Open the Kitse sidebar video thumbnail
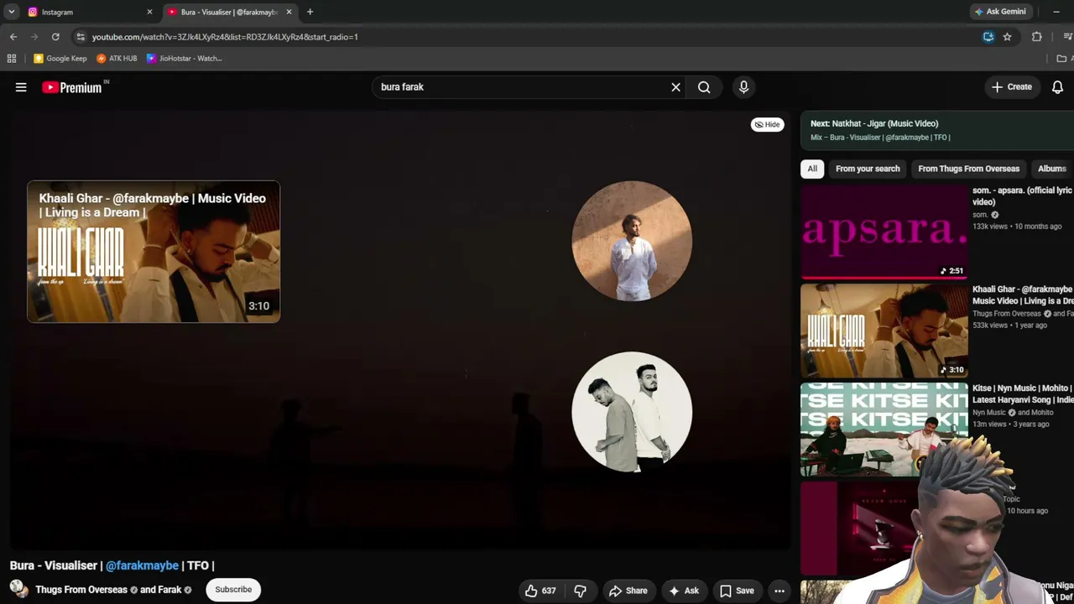Viewport: 1074px width, 604px height. click(x=884, y=430)
